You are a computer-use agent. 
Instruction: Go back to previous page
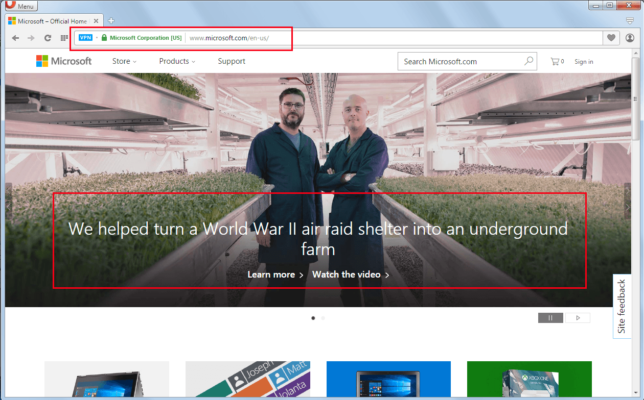tap(16, 38)
